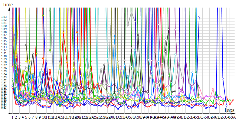Select the 1:23 label on time axis
The width and height of the screenshot is (242, 121).
[x=4, y=17]
